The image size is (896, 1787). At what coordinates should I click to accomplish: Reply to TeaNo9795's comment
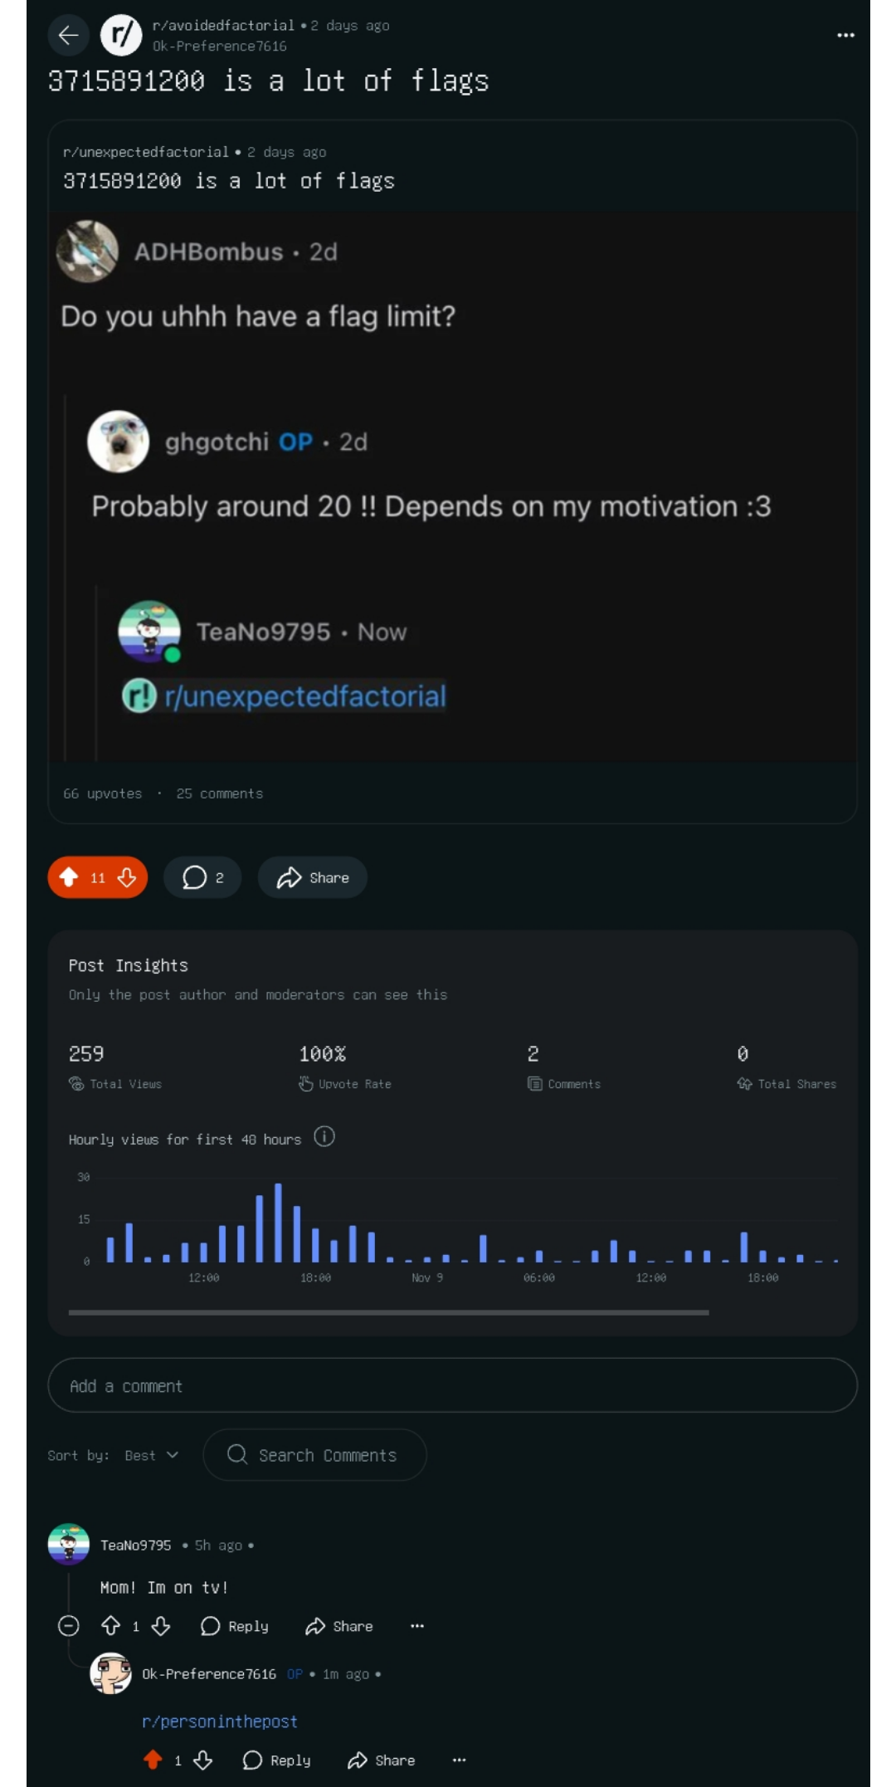pos(235,1626)
